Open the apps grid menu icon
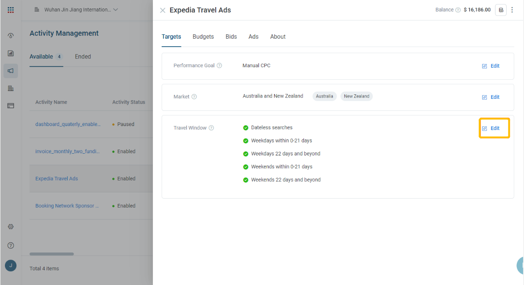The image size is (524, 285). point(11,10)
